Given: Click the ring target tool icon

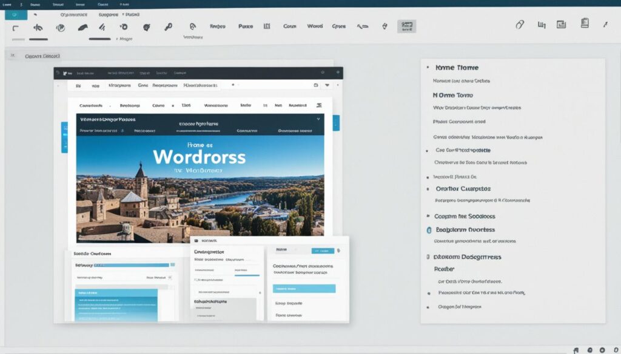Looking at the screenshot, I should pos(124,27).
